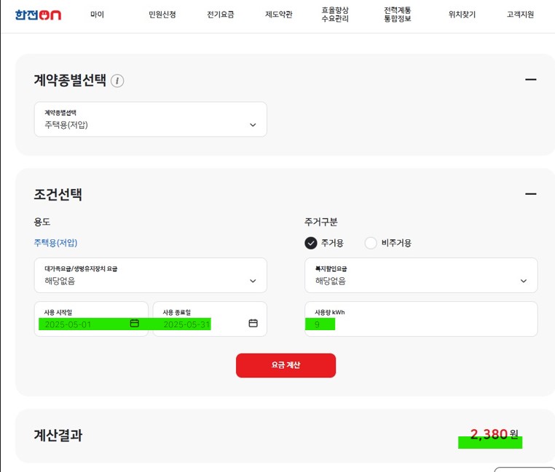Open the 고객지원 menu
Image resolution: width=555 pixels, height=472 pixels.
520,15
